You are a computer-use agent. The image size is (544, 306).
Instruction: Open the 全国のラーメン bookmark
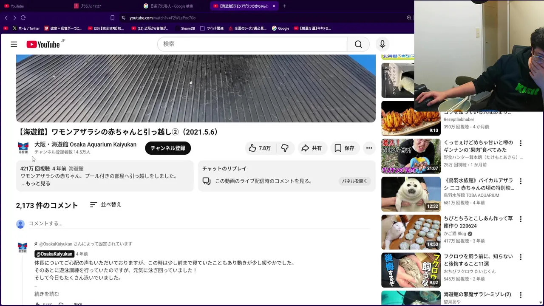pos(247,28)
